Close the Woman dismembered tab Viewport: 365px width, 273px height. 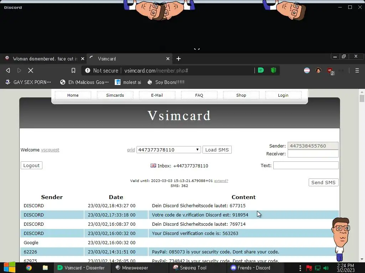point(82,59)
